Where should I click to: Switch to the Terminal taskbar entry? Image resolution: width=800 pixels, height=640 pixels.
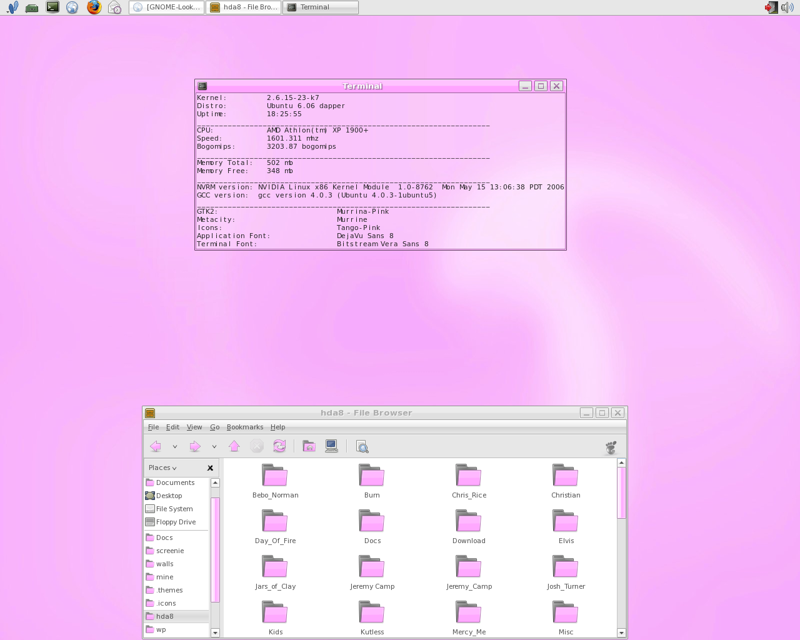click(x=321, y=7)
